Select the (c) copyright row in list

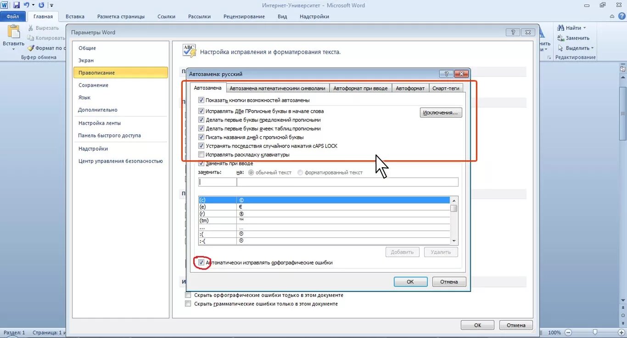coord(324,200)
